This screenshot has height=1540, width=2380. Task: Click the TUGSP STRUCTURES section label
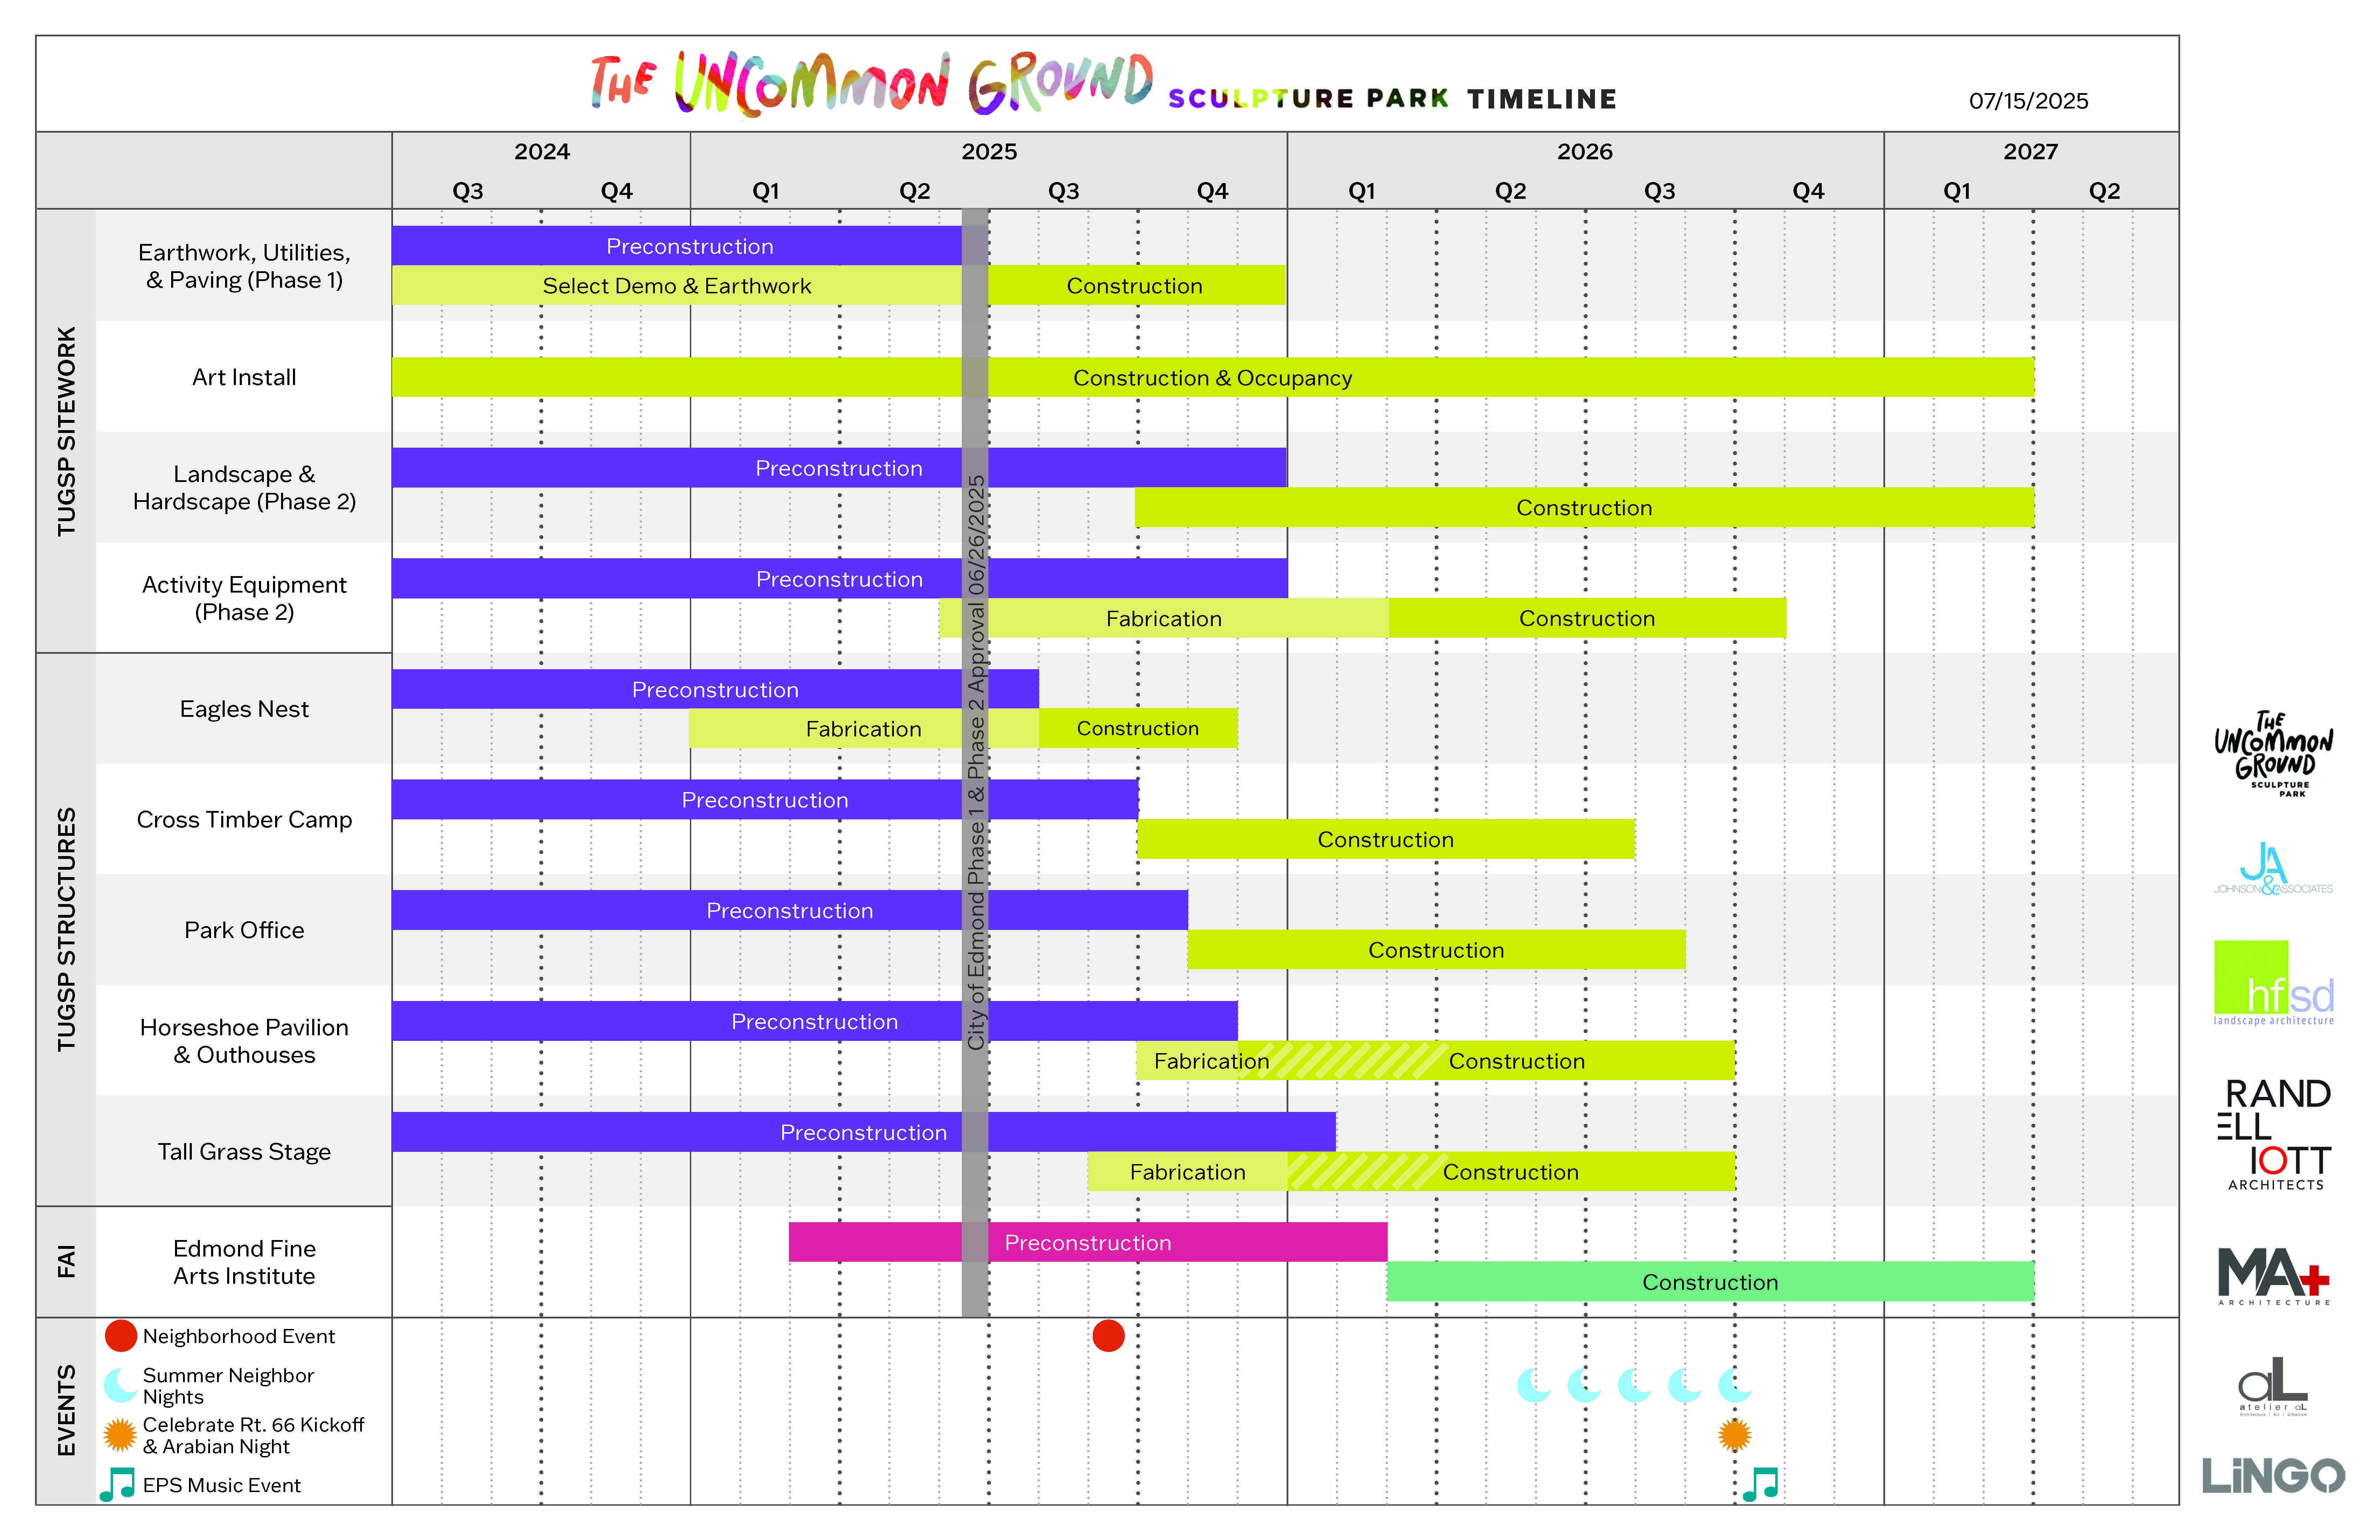click(x=66, y=929)
